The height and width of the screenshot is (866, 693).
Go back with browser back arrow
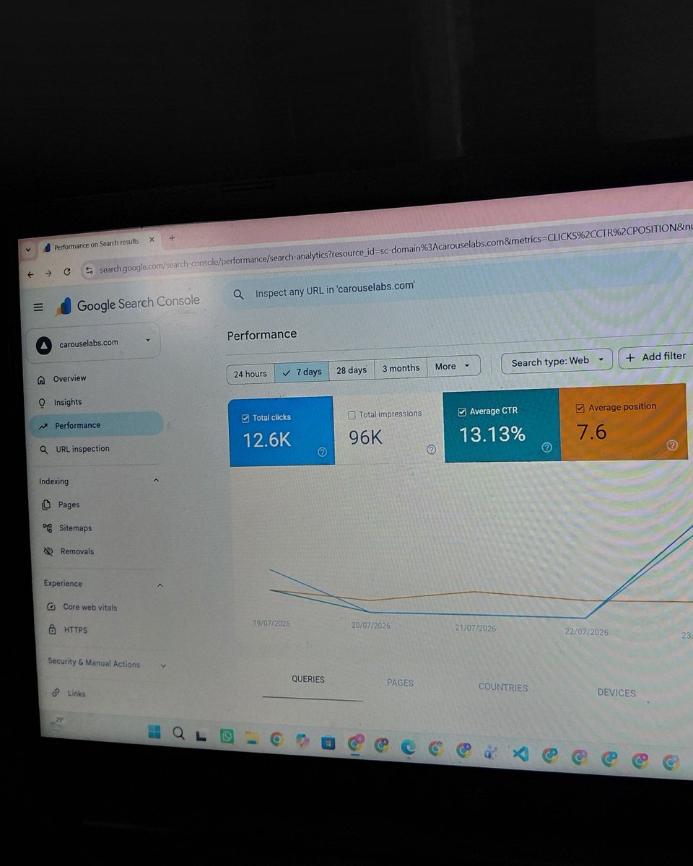pos(30,274)
